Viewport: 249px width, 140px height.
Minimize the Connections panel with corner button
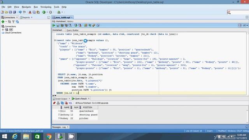tap(49, 17)
